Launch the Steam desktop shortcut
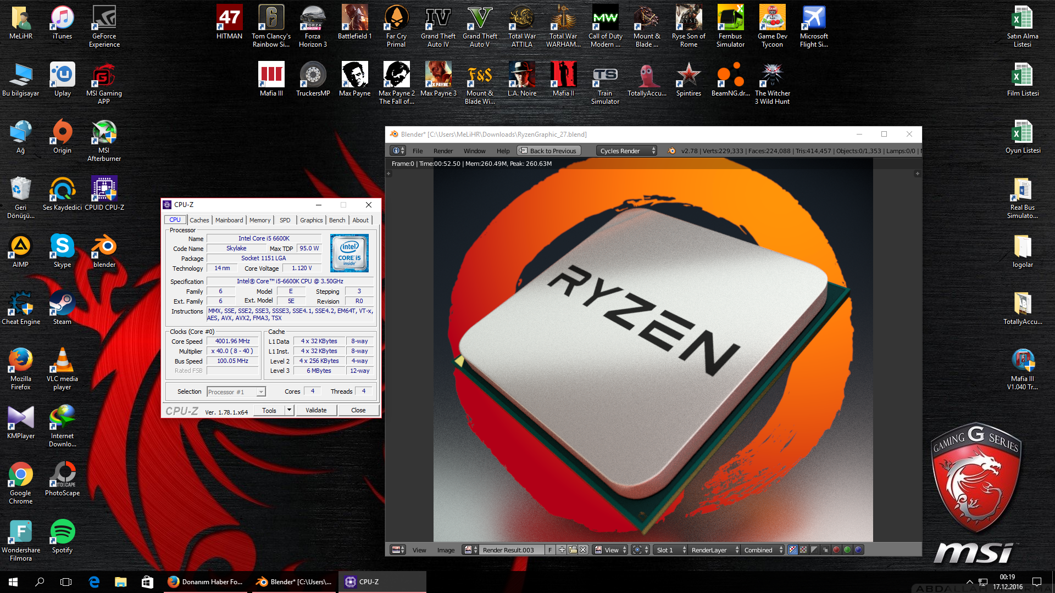 [62, 307]
